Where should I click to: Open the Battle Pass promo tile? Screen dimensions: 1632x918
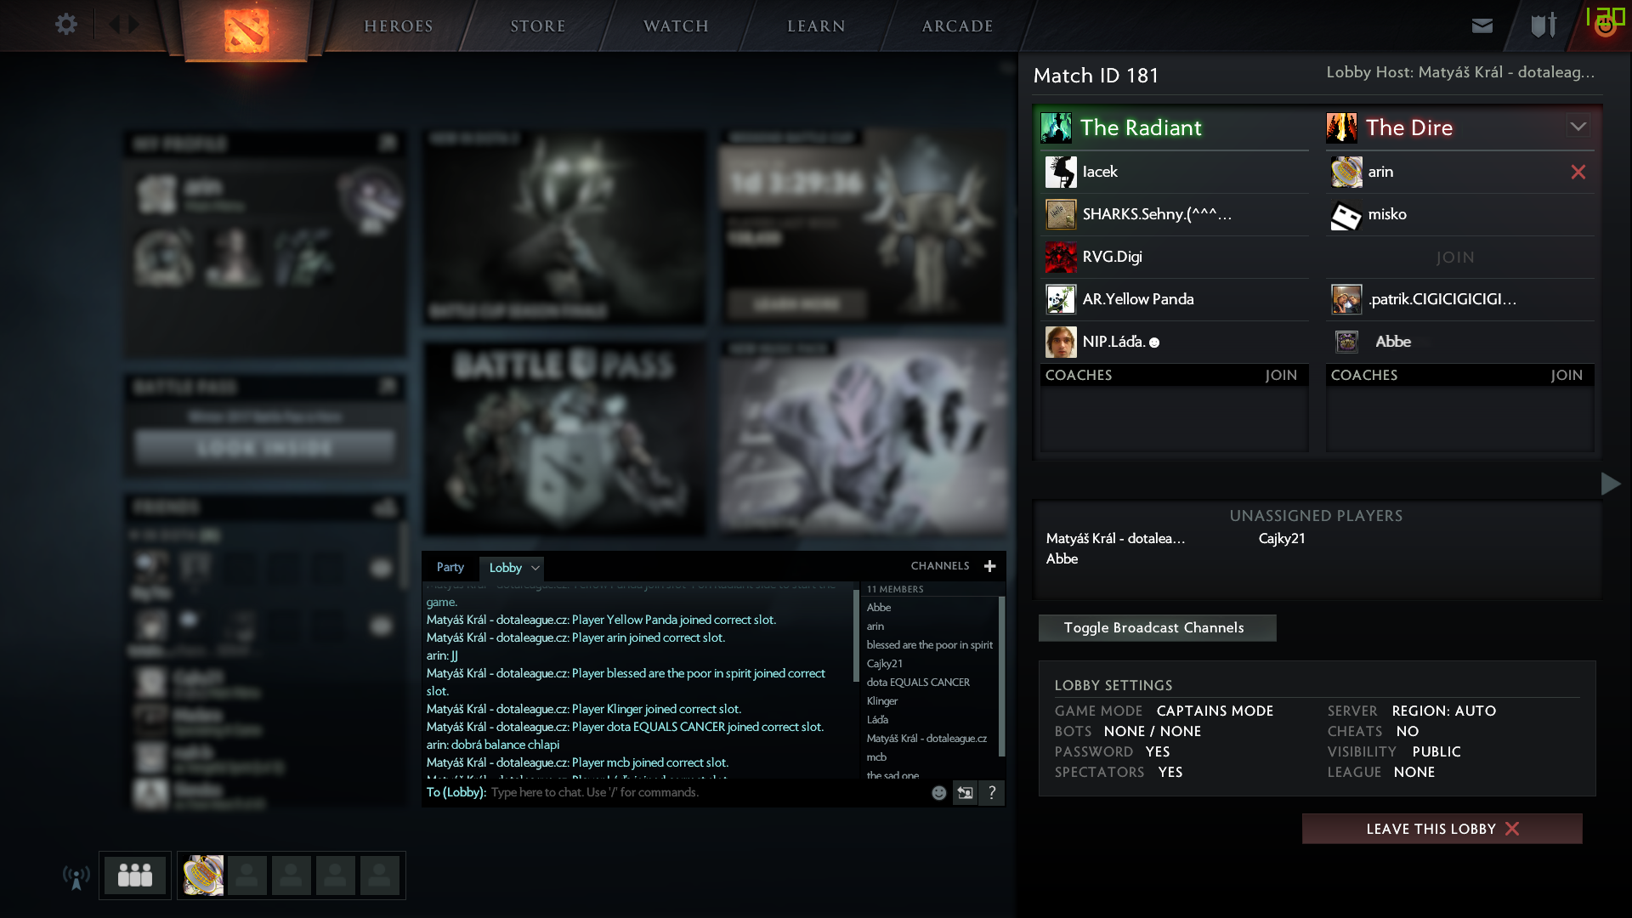point(565,439)
